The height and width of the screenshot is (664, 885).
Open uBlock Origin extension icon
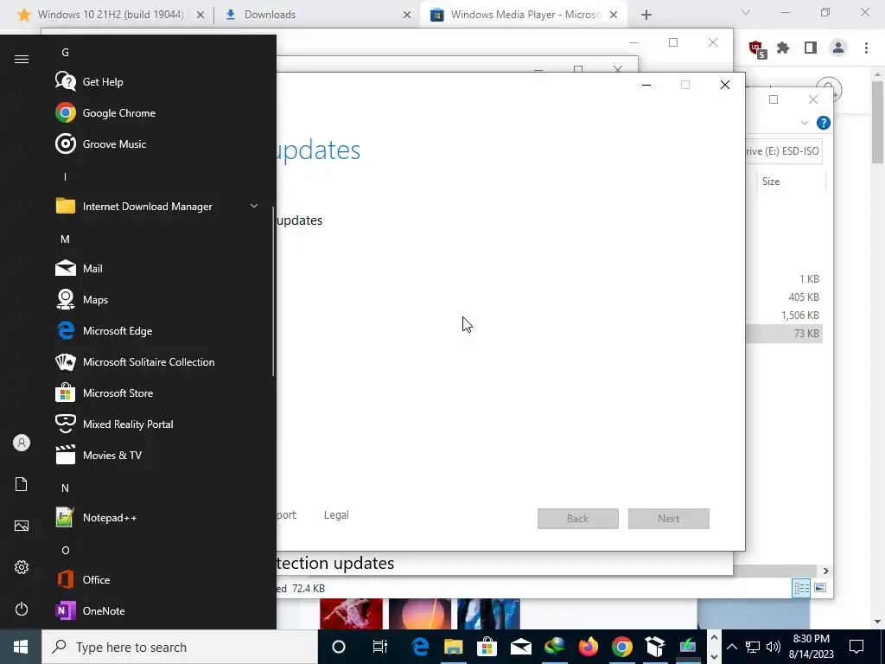click(x=757, y=49)
